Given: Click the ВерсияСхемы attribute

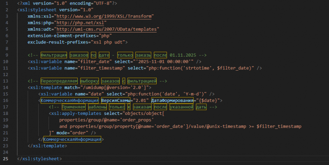Looking at the screenshot, I should pyautogui.click(x=115, y=100).
